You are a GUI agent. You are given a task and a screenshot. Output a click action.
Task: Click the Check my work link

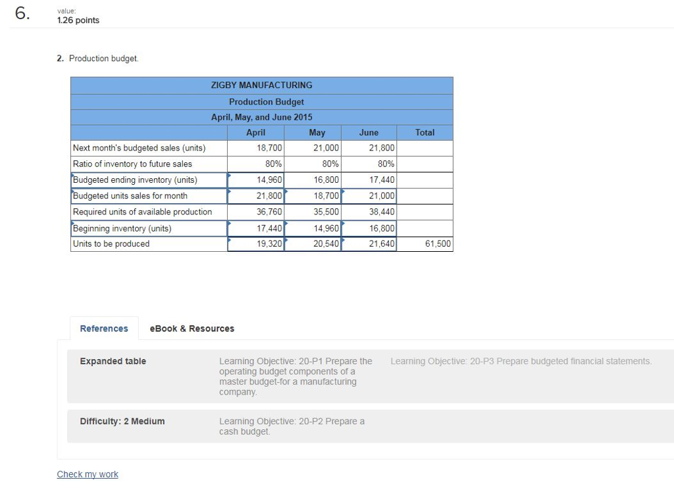pyautogui.click(x=88, y=474)
